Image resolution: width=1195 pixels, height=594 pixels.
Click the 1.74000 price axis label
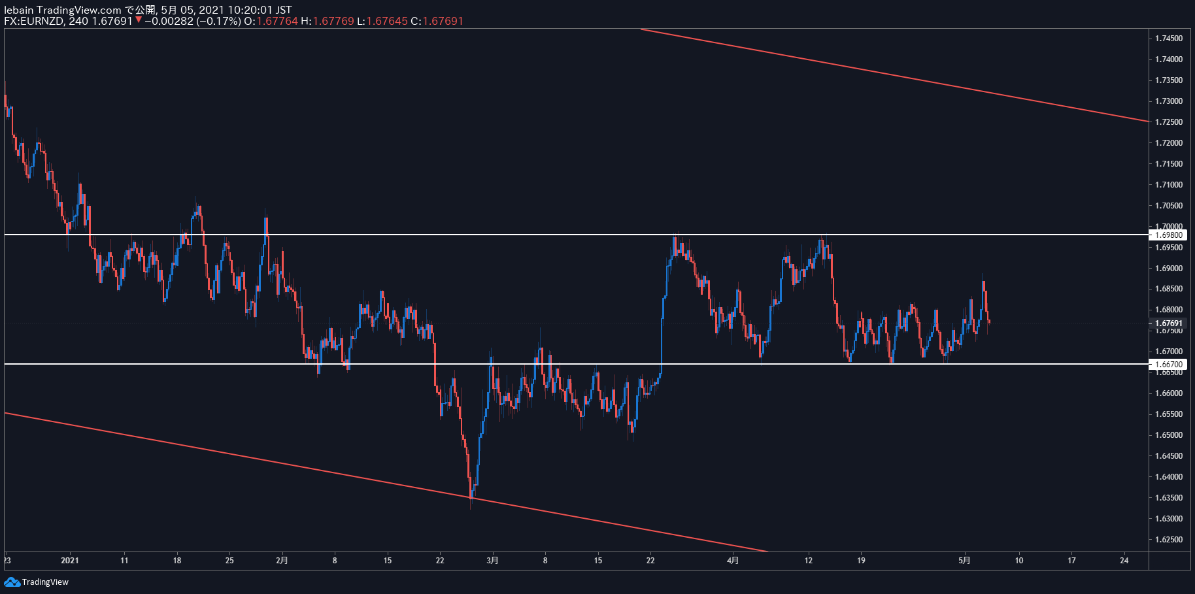(1169, 59)
